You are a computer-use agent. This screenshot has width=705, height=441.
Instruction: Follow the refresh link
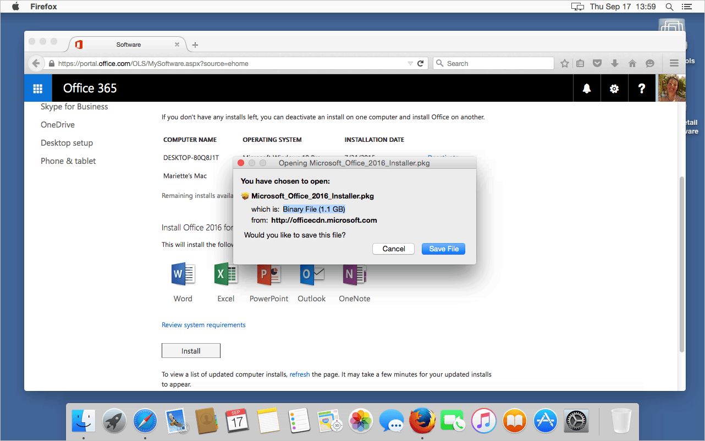coord(300,374)
